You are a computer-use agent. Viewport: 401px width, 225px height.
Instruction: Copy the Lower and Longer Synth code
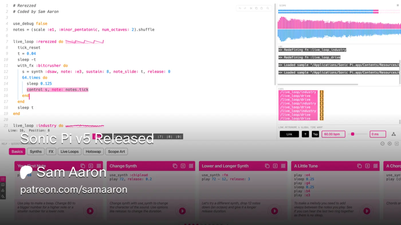point(267,166)
